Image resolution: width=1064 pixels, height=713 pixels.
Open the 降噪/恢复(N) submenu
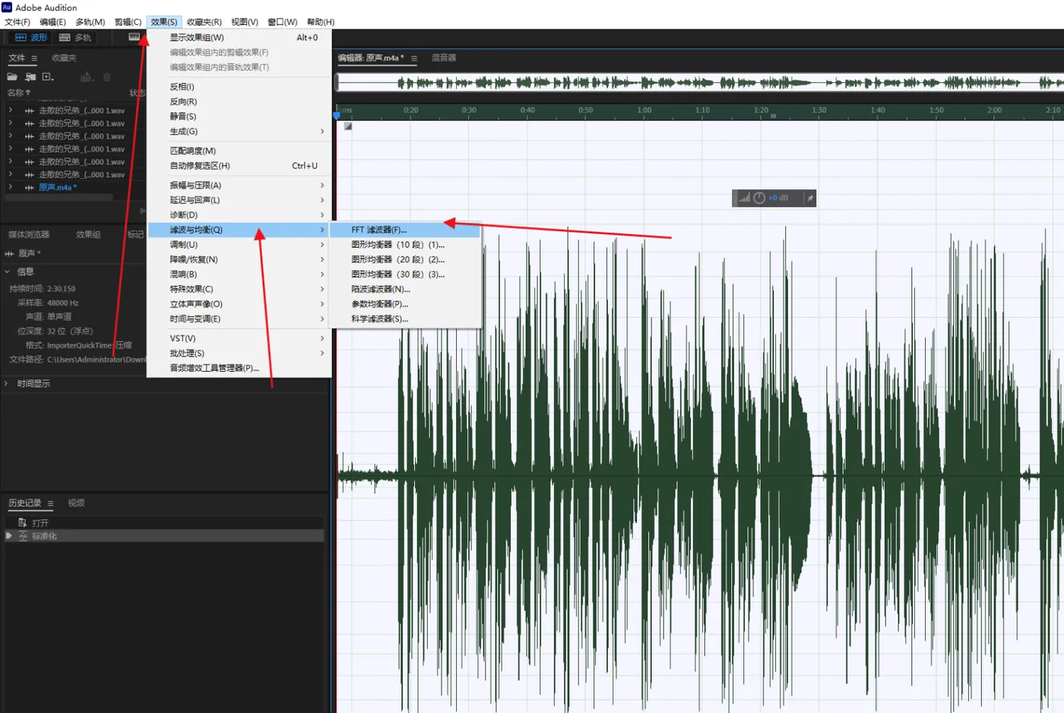239,260
